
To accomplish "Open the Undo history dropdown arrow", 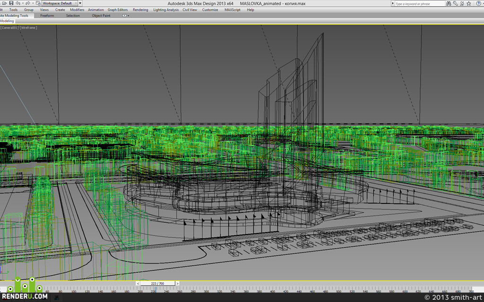I will point(23,3).
